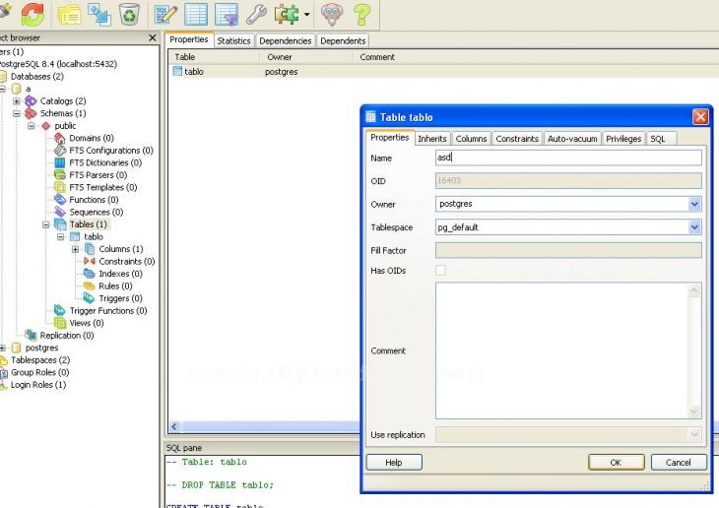This screenshot has height=508, width=719.
Task: Open the Plugins dropdown arrow
Action: coord(306,14)
